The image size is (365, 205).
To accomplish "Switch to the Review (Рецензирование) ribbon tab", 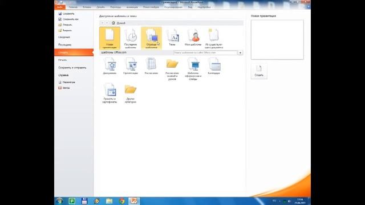I will coord(173,7).
